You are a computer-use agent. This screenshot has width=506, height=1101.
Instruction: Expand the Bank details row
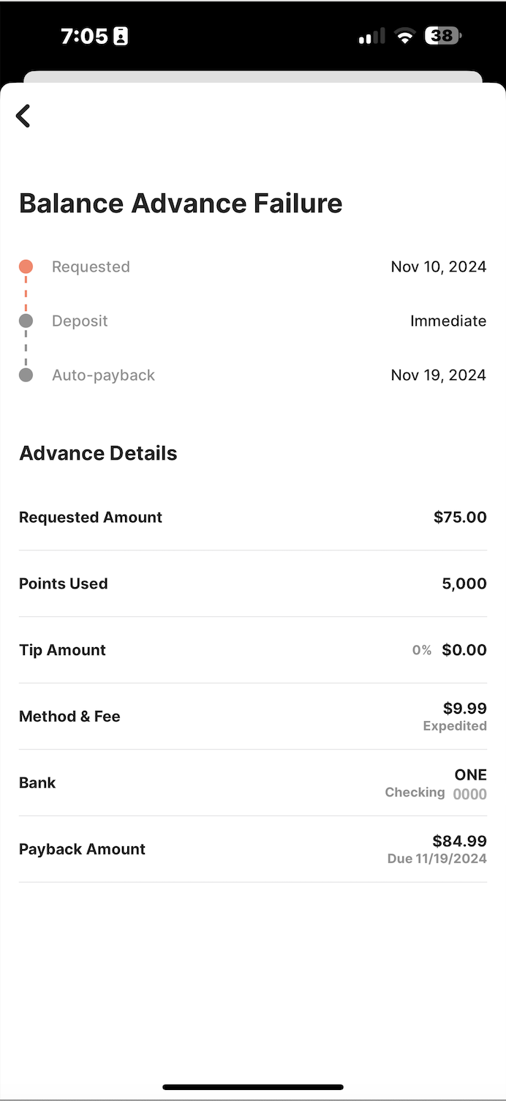click(253, 783)
